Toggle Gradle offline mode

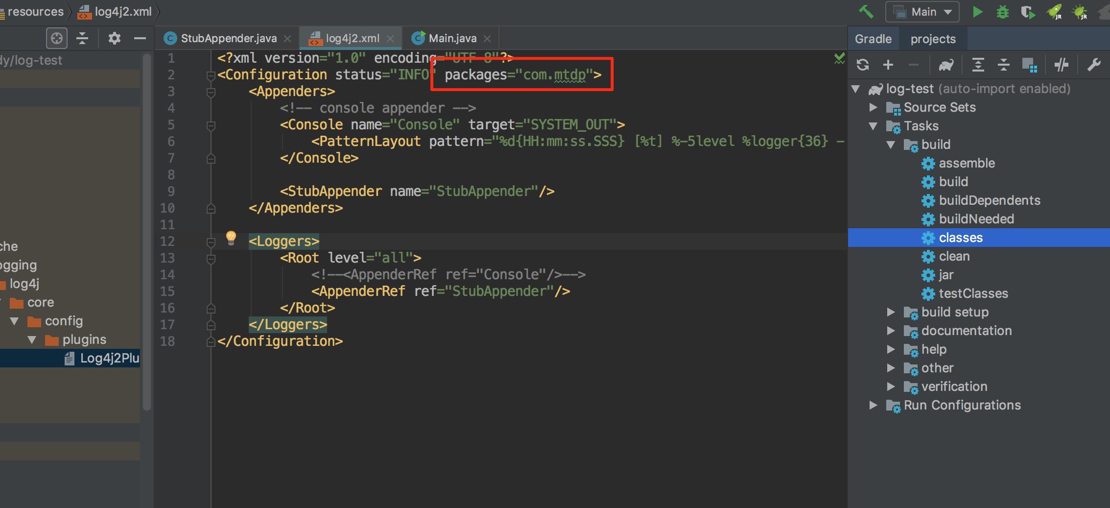point(1062,64)
